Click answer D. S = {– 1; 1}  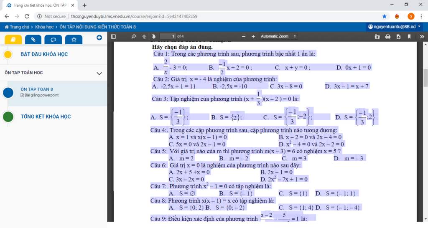coord(335,194)
